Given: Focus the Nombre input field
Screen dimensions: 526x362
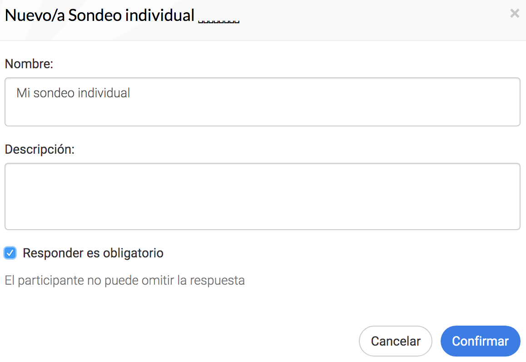Looking at the screenshot, I should (x=263, y=102).
